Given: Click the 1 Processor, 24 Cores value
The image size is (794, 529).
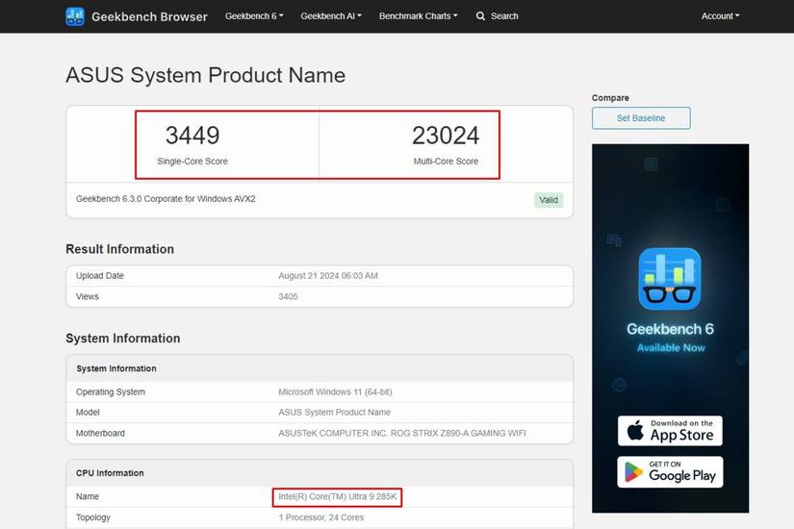Looking at the screenshot, I should click(x=321, y=517).
